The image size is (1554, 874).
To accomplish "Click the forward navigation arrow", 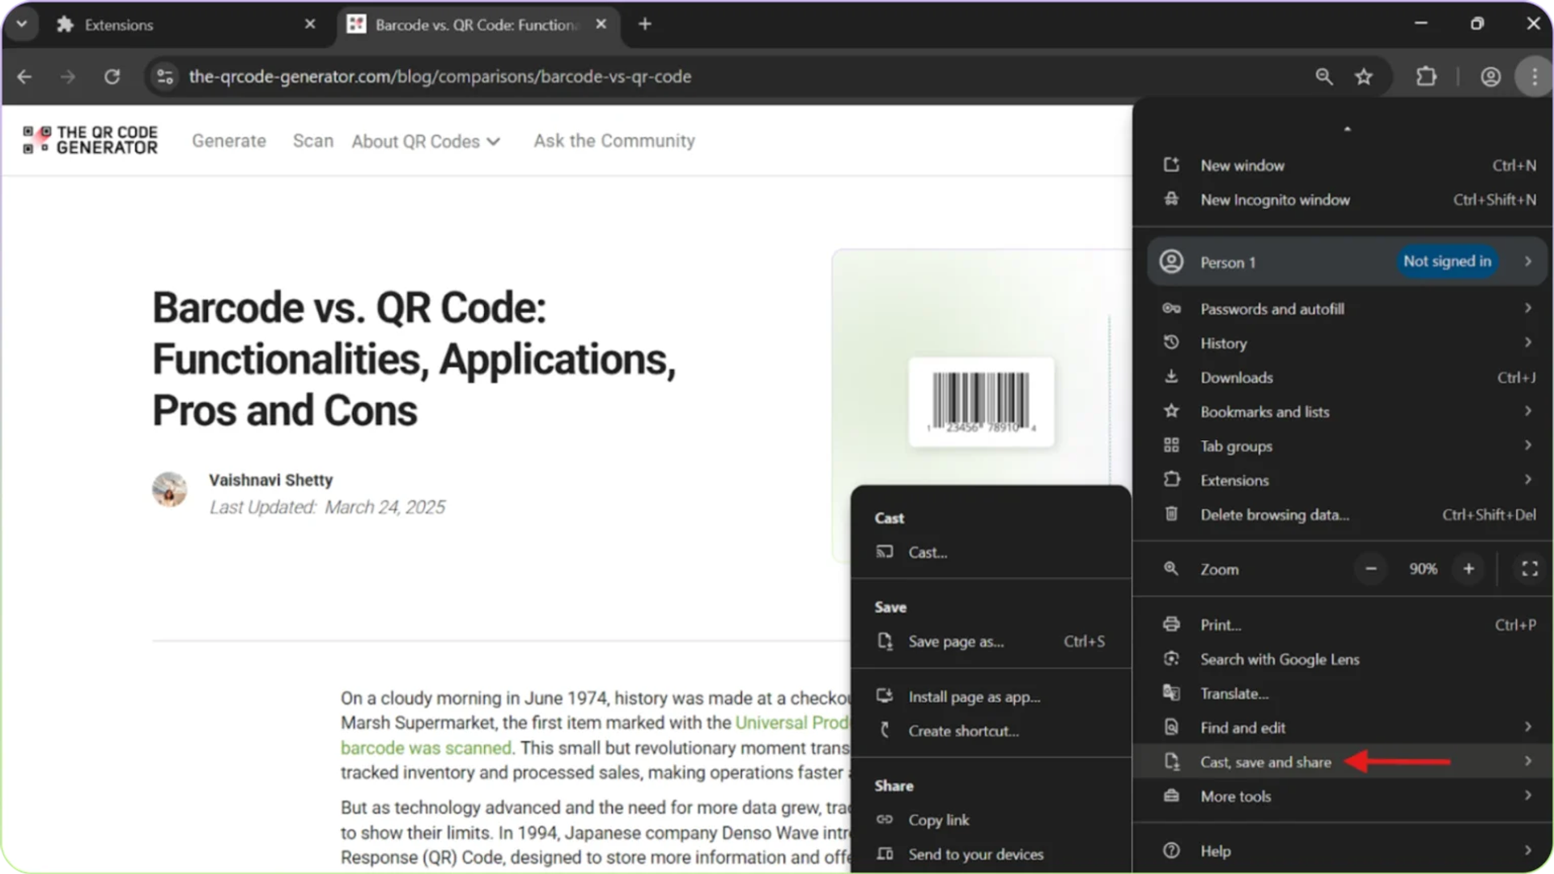I will pyautogui.click(x=68, y=76).
